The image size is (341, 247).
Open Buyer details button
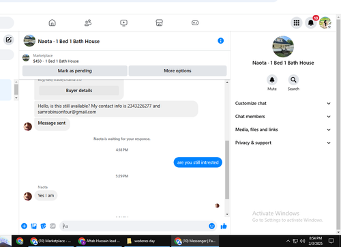[x=79, y=91]
